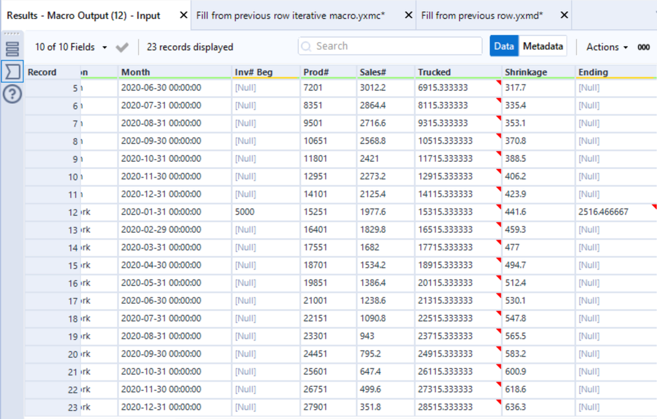Select Prod# cell 7201
Image resolution: width=657 pixels, height=419 pixels.
click(x=328, y=88)
